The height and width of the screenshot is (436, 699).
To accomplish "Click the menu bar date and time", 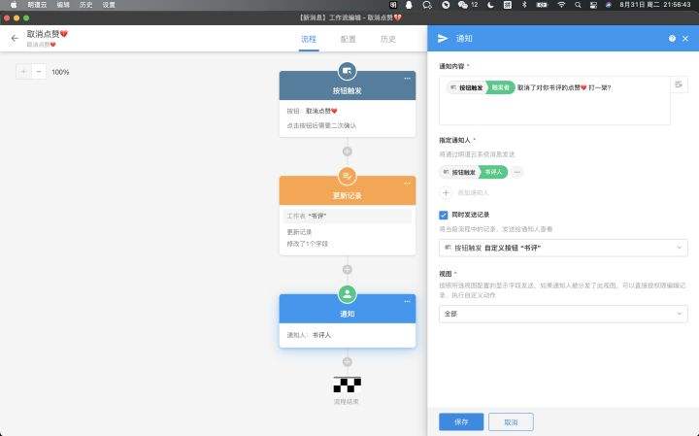I will pos(655,5).
